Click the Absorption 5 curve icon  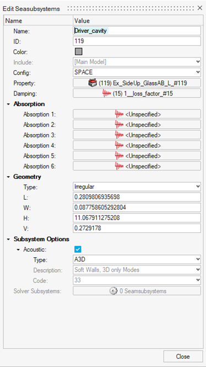(x=120, y=156)
